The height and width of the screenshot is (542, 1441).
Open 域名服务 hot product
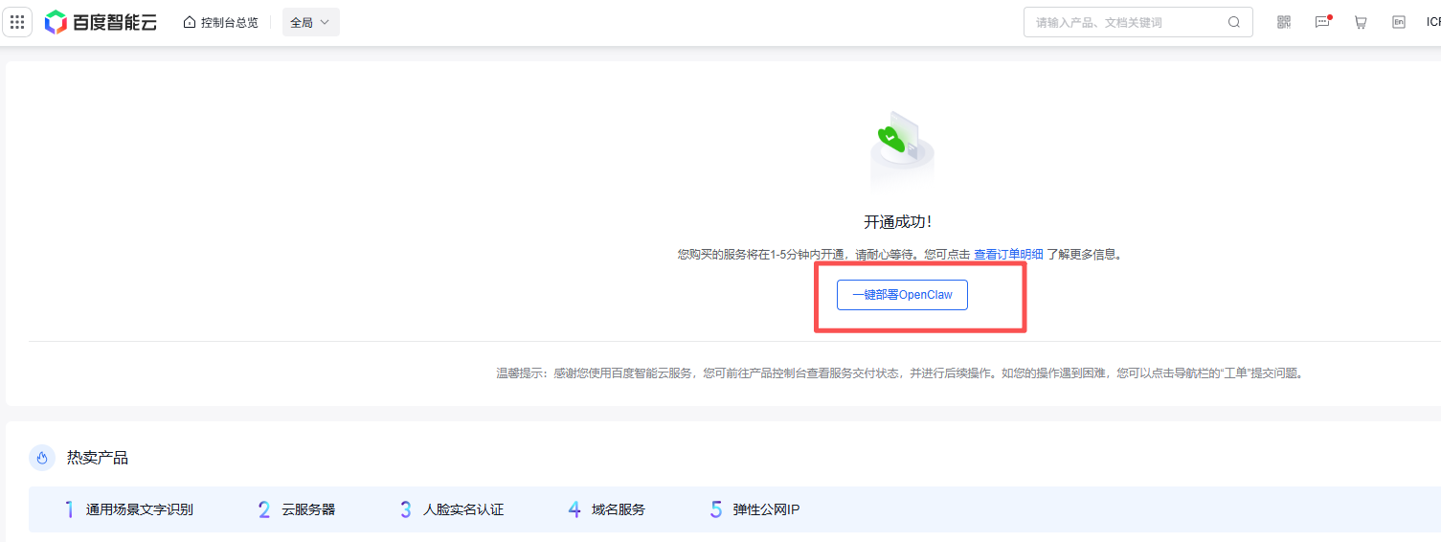pos(619,509)
